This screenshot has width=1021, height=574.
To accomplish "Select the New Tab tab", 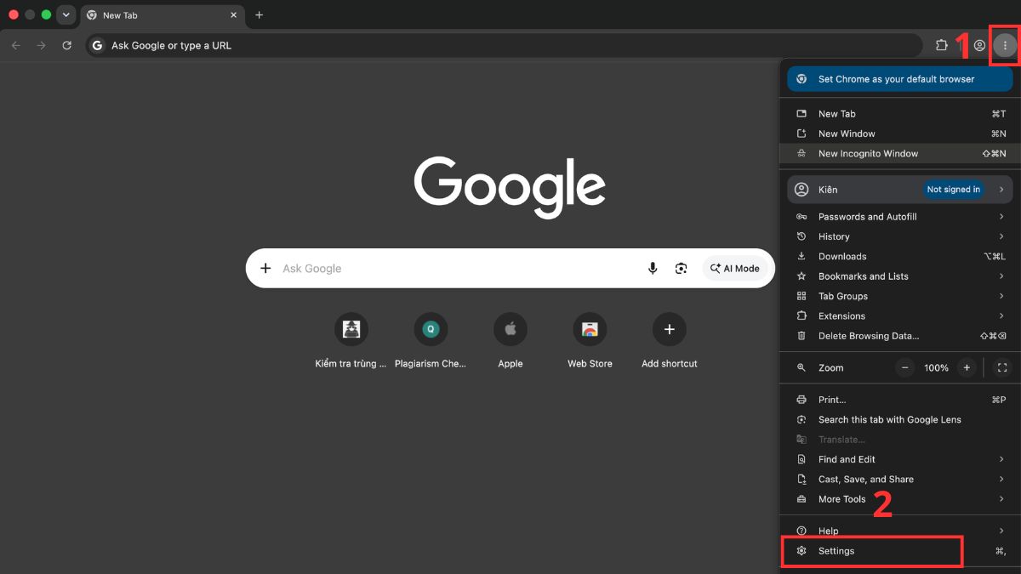I will point(162,15).
